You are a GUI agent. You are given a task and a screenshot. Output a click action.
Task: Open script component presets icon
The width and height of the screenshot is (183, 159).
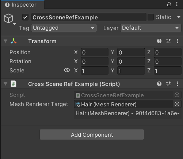(168, 84)
